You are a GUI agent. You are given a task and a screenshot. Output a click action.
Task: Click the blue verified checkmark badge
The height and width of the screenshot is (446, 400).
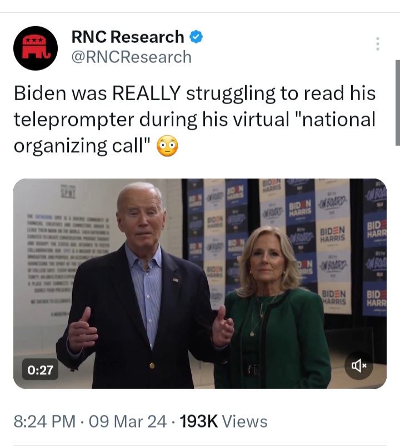196,37
